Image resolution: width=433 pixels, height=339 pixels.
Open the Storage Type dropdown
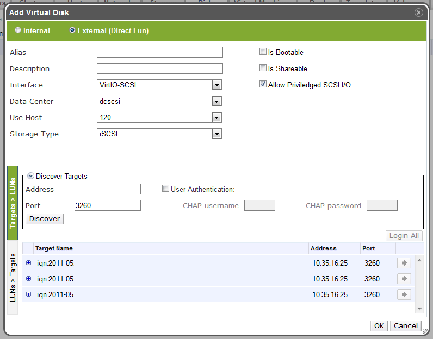(216, 134)
